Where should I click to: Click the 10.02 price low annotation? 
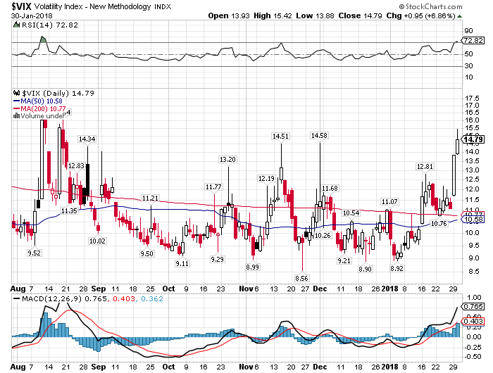tap(97, 241)
